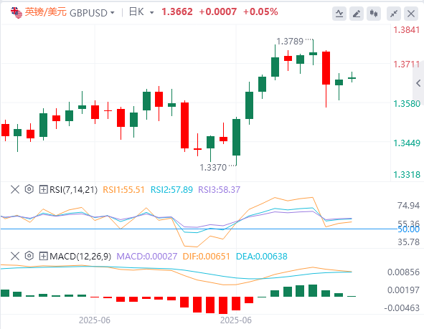
Task: Click the RSI 50.00 reference line label
Action: pos(408,229)
